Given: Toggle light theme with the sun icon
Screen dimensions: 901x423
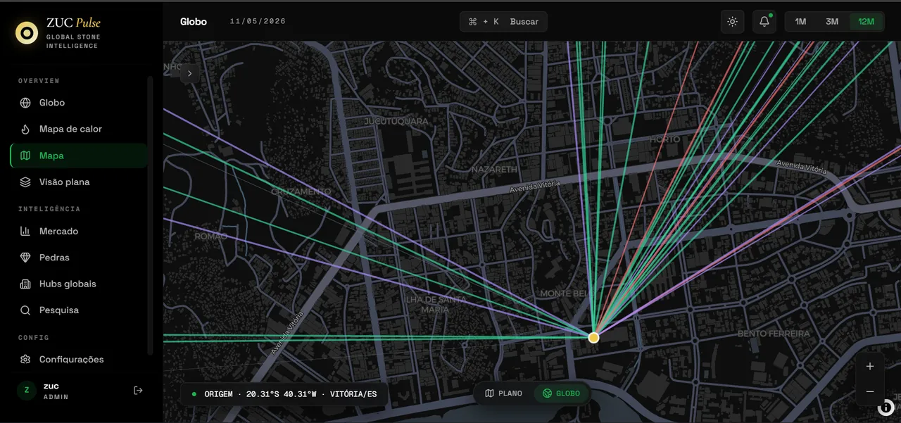Looking at the screenshot, I should click(x=732, y=22).
